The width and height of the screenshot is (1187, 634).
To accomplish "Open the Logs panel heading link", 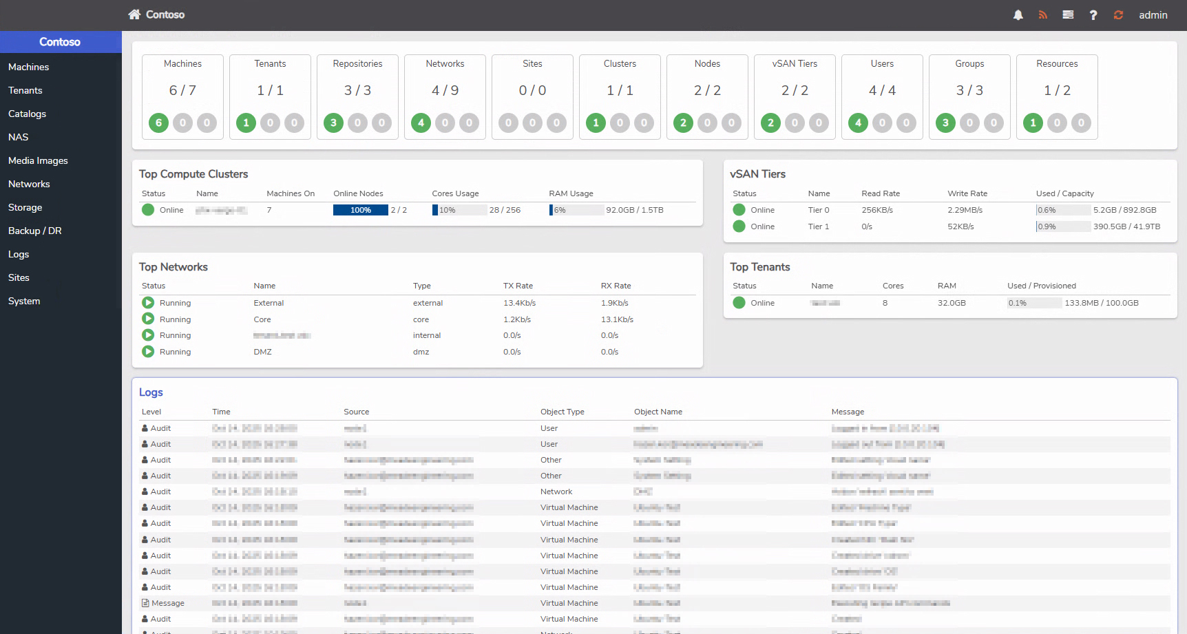I will coord(151,392).
